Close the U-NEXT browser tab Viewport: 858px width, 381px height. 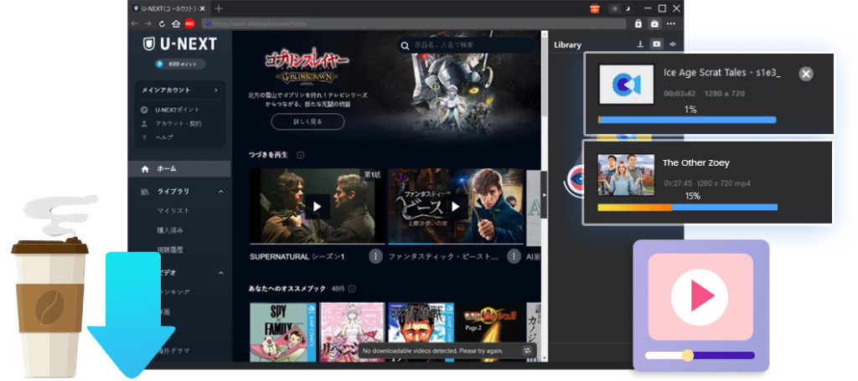click(x=203, y=8)
